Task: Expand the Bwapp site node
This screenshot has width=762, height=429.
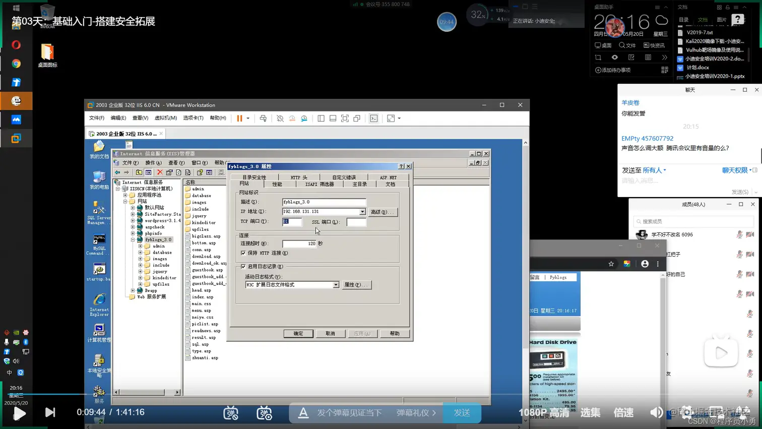Action: pos(133,290)
